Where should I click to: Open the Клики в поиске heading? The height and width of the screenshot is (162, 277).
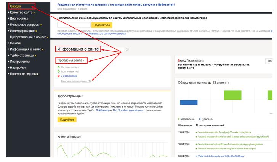[x=69, y=137]
